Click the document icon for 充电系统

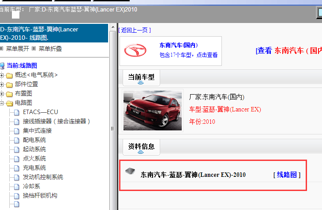point(17,168)
